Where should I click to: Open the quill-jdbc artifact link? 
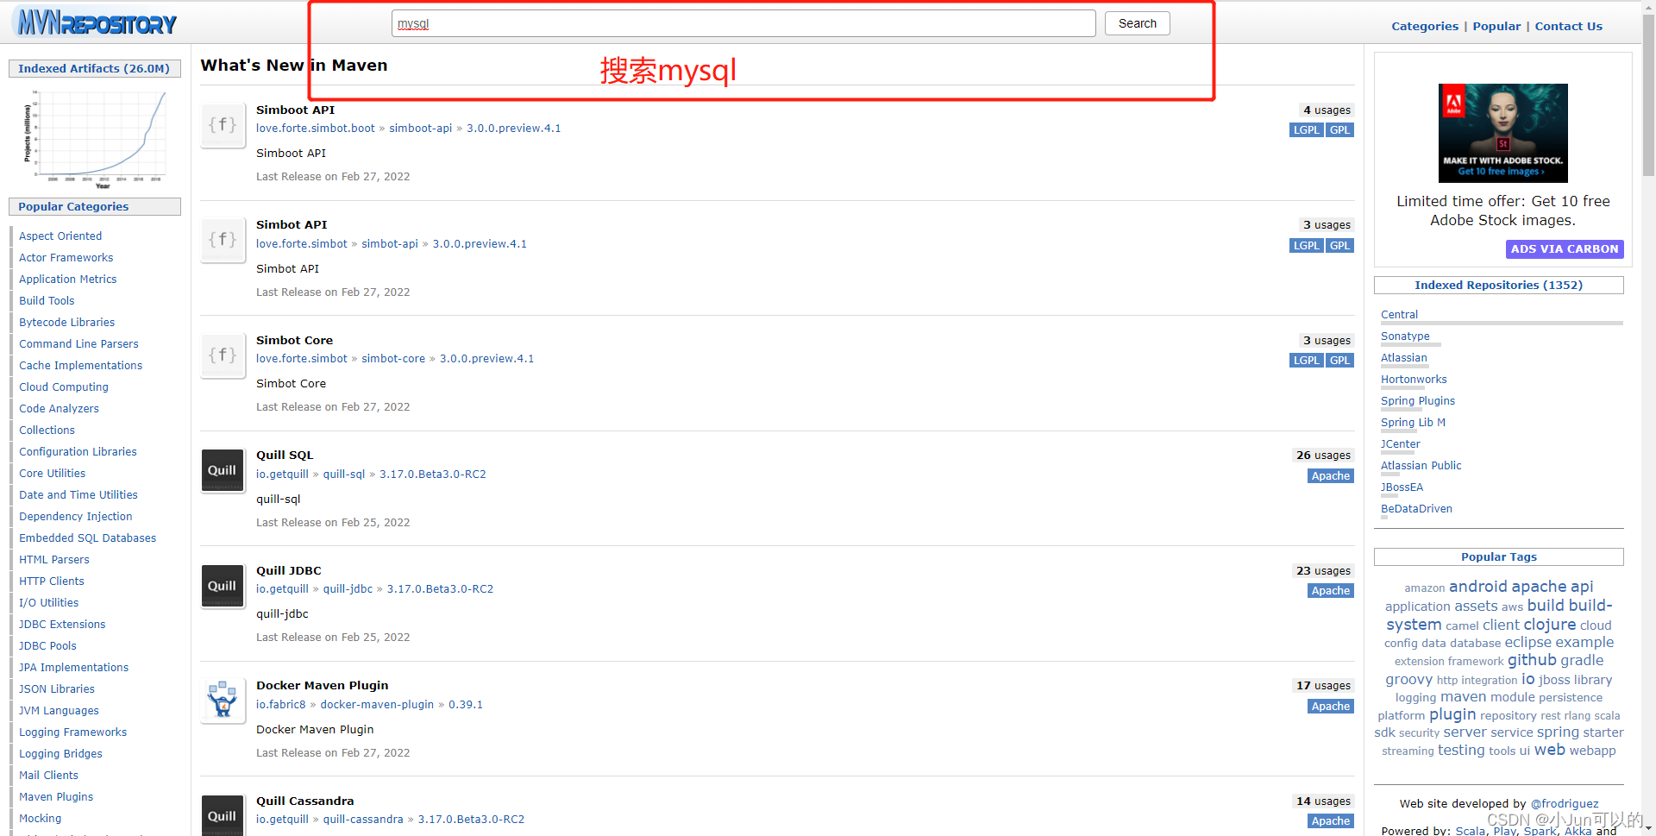pyautogui.click(x=348, y=588)
